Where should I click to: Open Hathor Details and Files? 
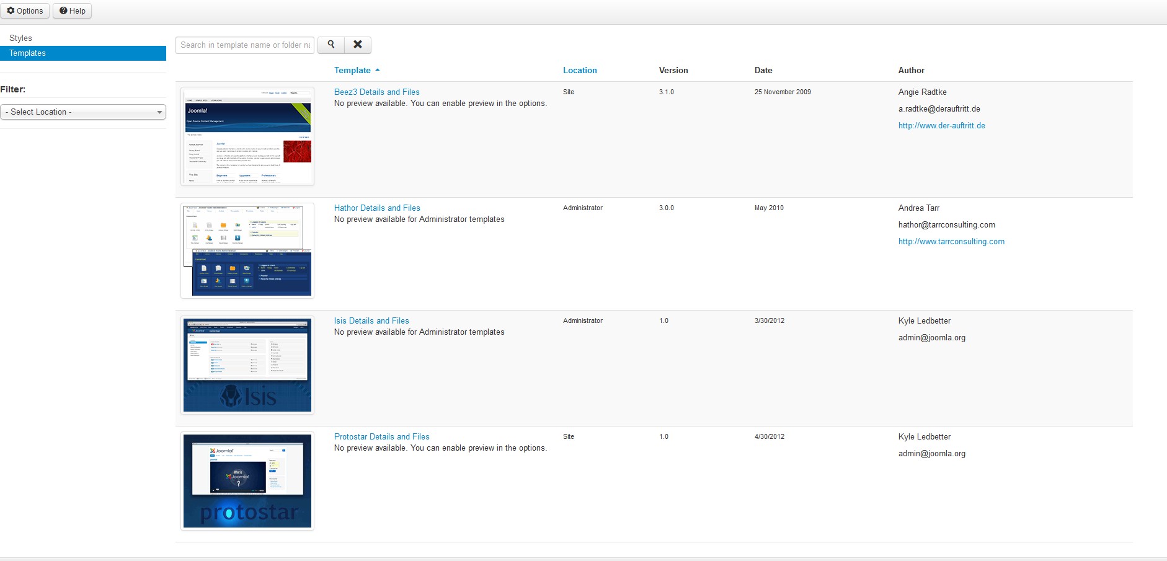[x=377, y=208]
